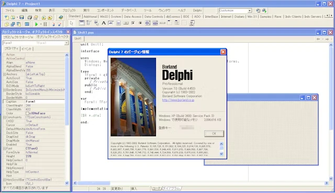Click the clBtnFace color swatch
Screen dimensions: 335x193
point(27,113)
